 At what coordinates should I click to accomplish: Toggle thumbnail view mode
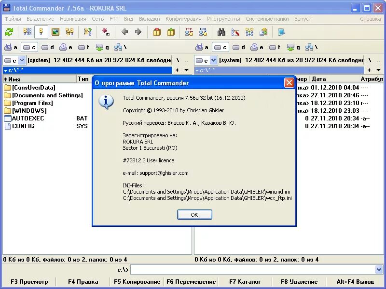coord(55,32)
